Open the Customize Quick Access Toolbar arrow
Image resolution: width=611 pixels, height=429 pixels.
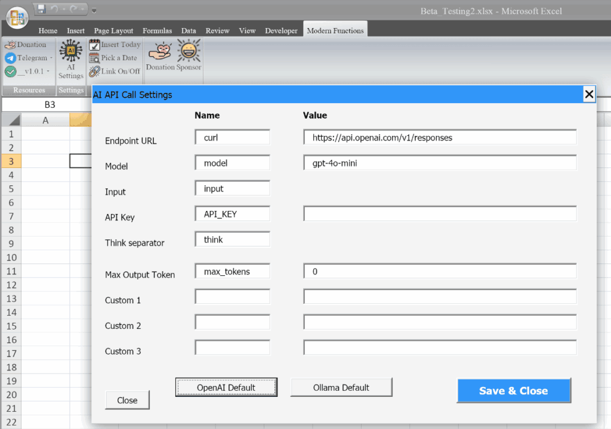(x=94, y=11)
